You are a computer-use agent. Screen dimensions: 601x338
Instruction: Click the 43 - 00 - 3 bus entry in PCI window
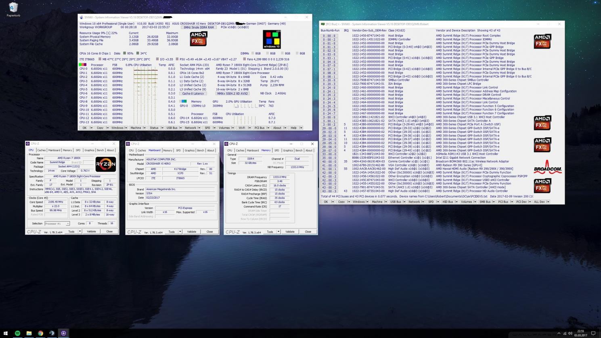tap(329, 191)
